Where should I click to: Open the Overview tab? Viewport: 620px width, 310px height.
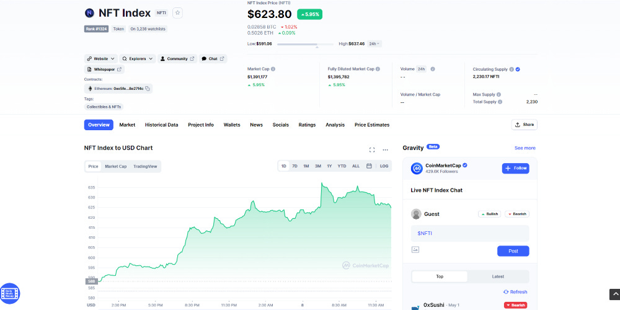pos(99,125)
